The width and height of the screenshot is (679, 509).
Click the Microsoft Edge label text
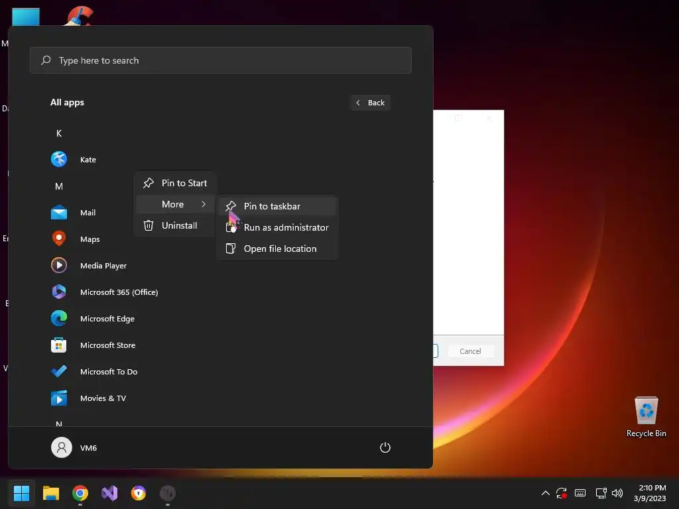107,319
